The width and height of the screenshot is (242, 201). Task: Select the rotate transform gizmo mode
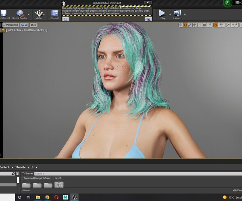185,25
